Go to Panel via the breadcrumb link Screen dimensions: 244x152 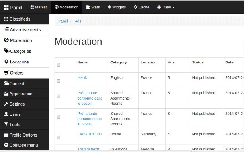coord(63,21)
